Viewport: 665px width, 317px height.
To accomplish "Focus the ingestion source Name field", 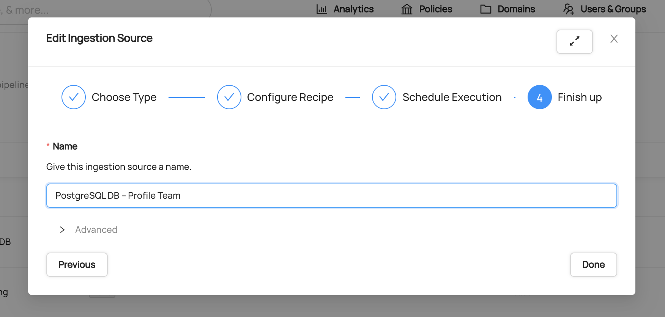I will click(331, 196).
